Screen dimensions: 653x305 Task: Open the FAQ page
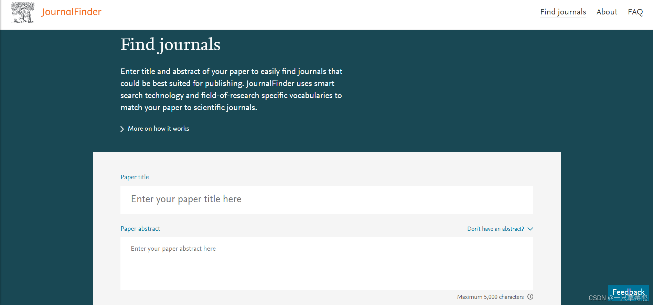click(x=635, y=12)
